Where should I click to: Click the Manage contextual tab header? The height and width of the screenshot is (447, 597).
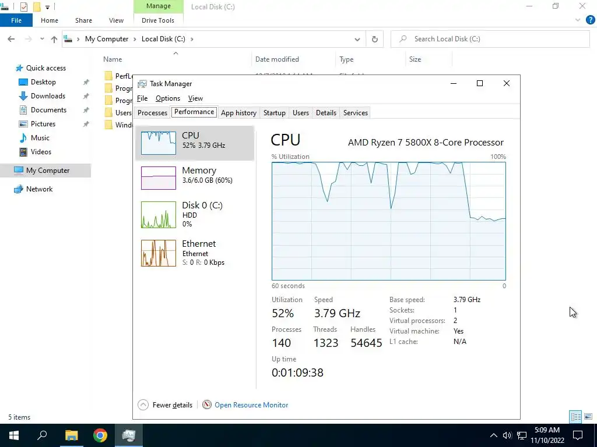tap(159, 6)
